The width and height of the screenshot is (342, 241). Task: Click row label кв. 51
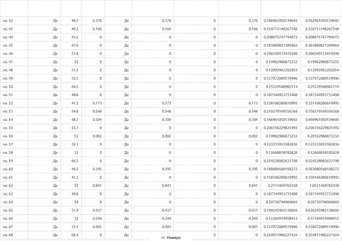pos(8,95)
